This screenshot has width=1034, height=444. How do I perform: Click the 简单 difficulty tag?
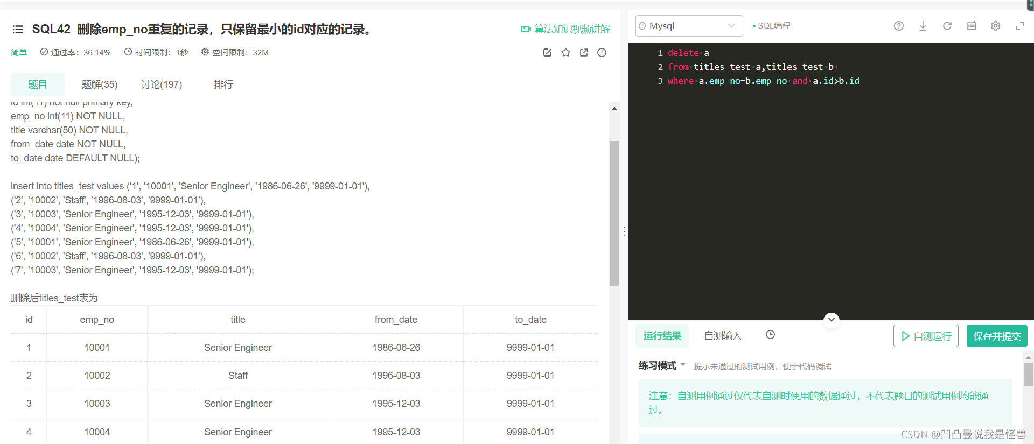19,52
